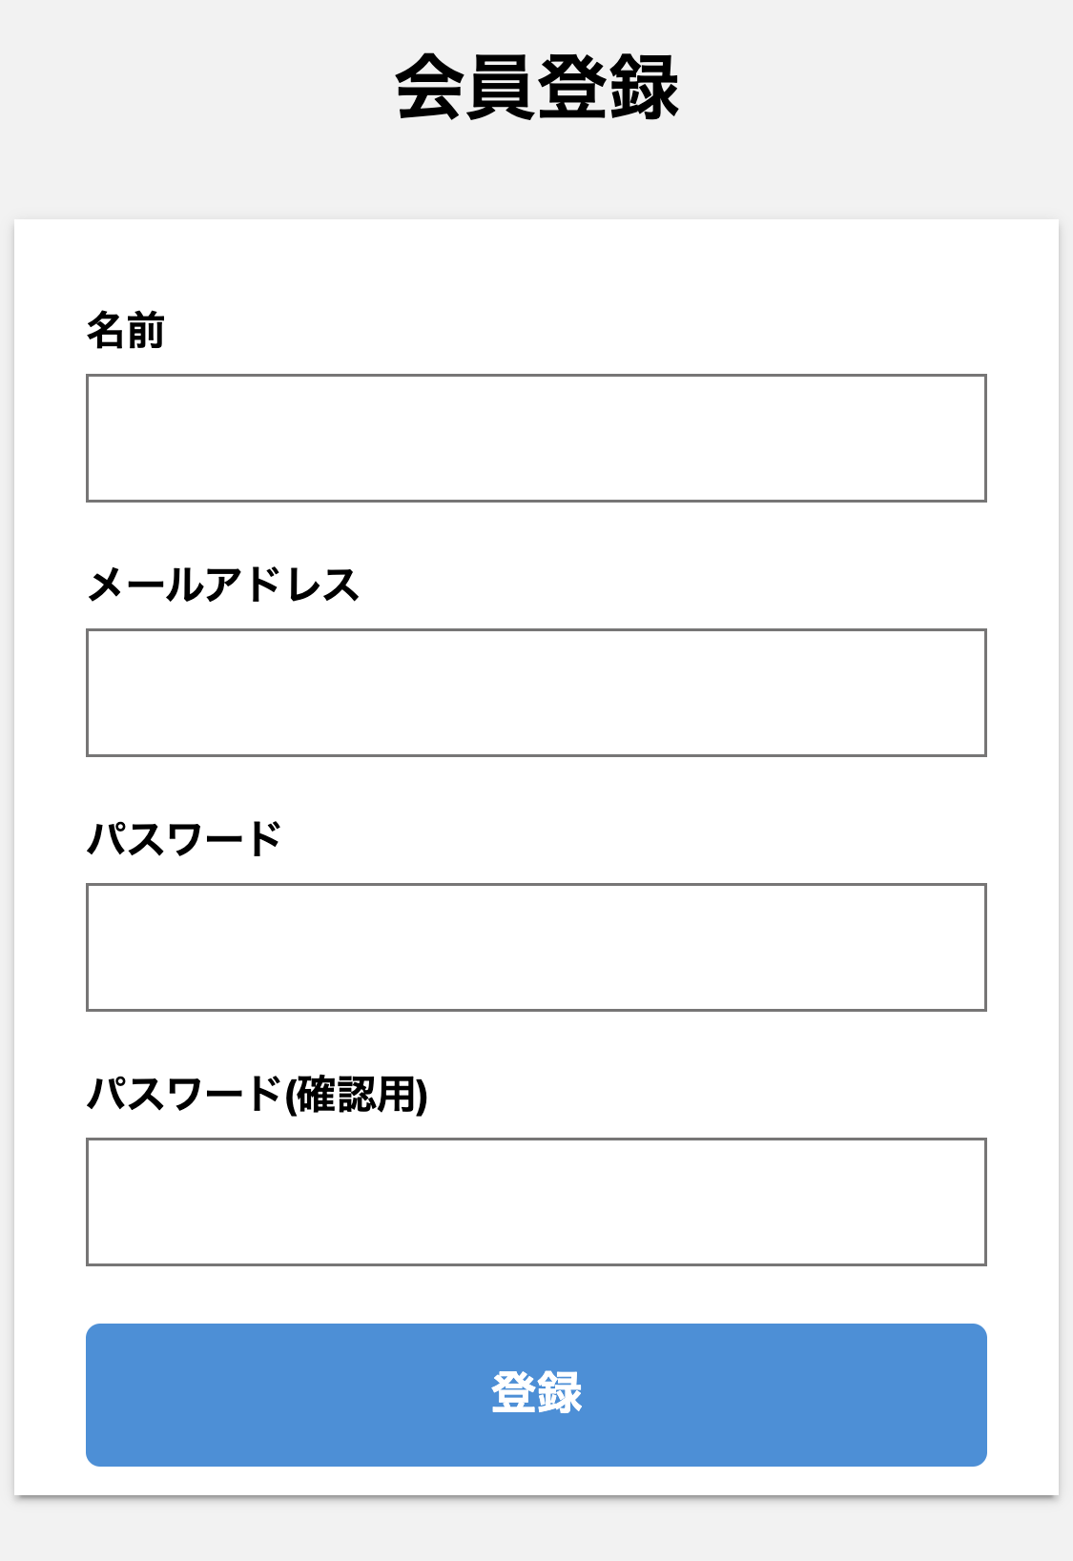Click the 会員登録 page heading
1073x1561 pixels.
point(537,88)
